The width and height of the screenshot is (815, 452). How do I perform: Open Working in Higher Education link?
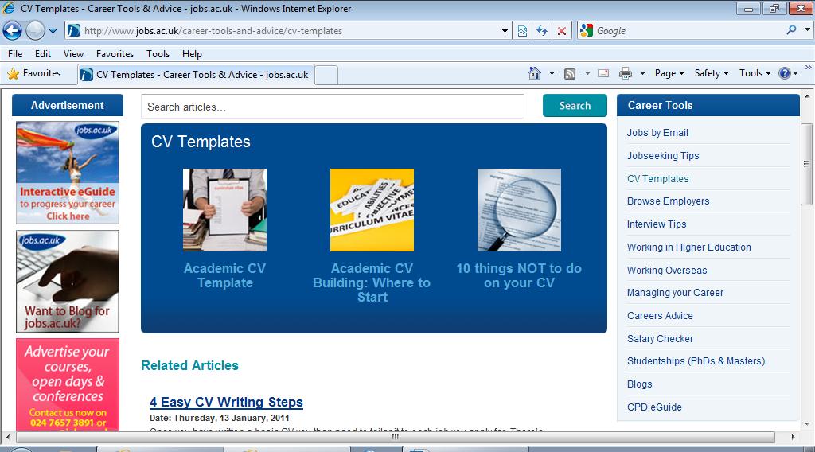[688, 247]
